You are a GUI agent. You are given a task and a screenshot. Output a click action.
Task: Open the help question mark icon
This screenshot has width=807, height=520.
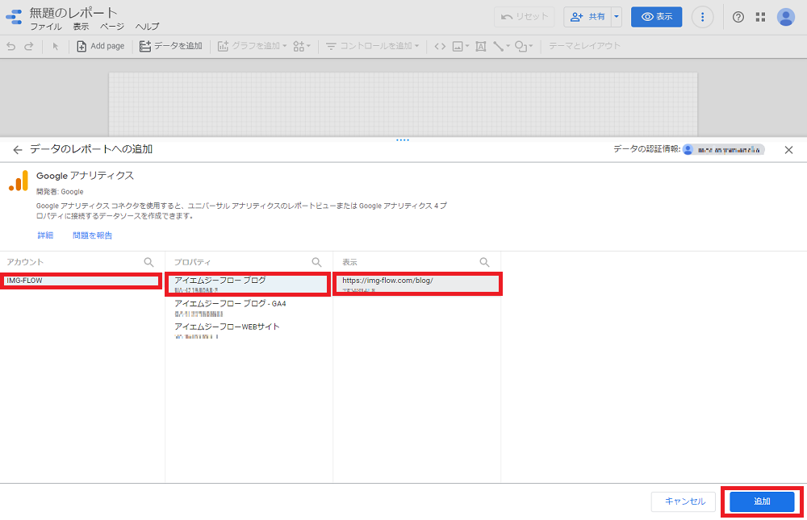click(738, 17)
